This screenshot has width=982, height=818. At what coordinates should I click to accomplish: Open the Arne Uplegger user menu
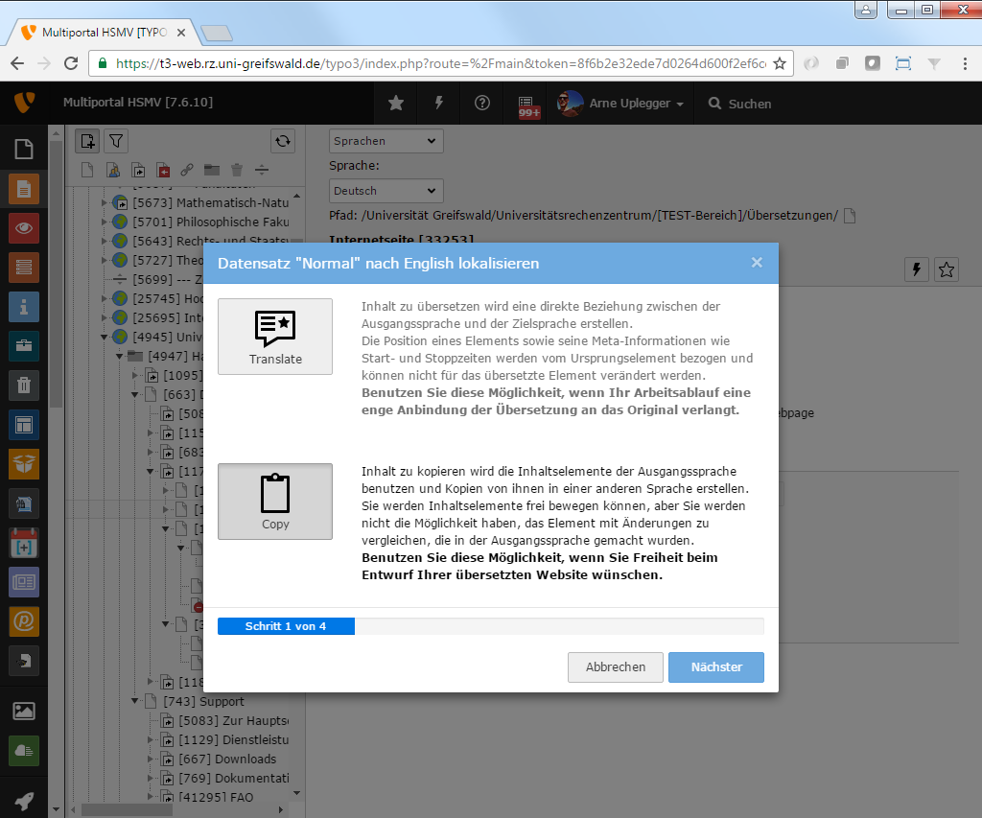coord(621,104)
